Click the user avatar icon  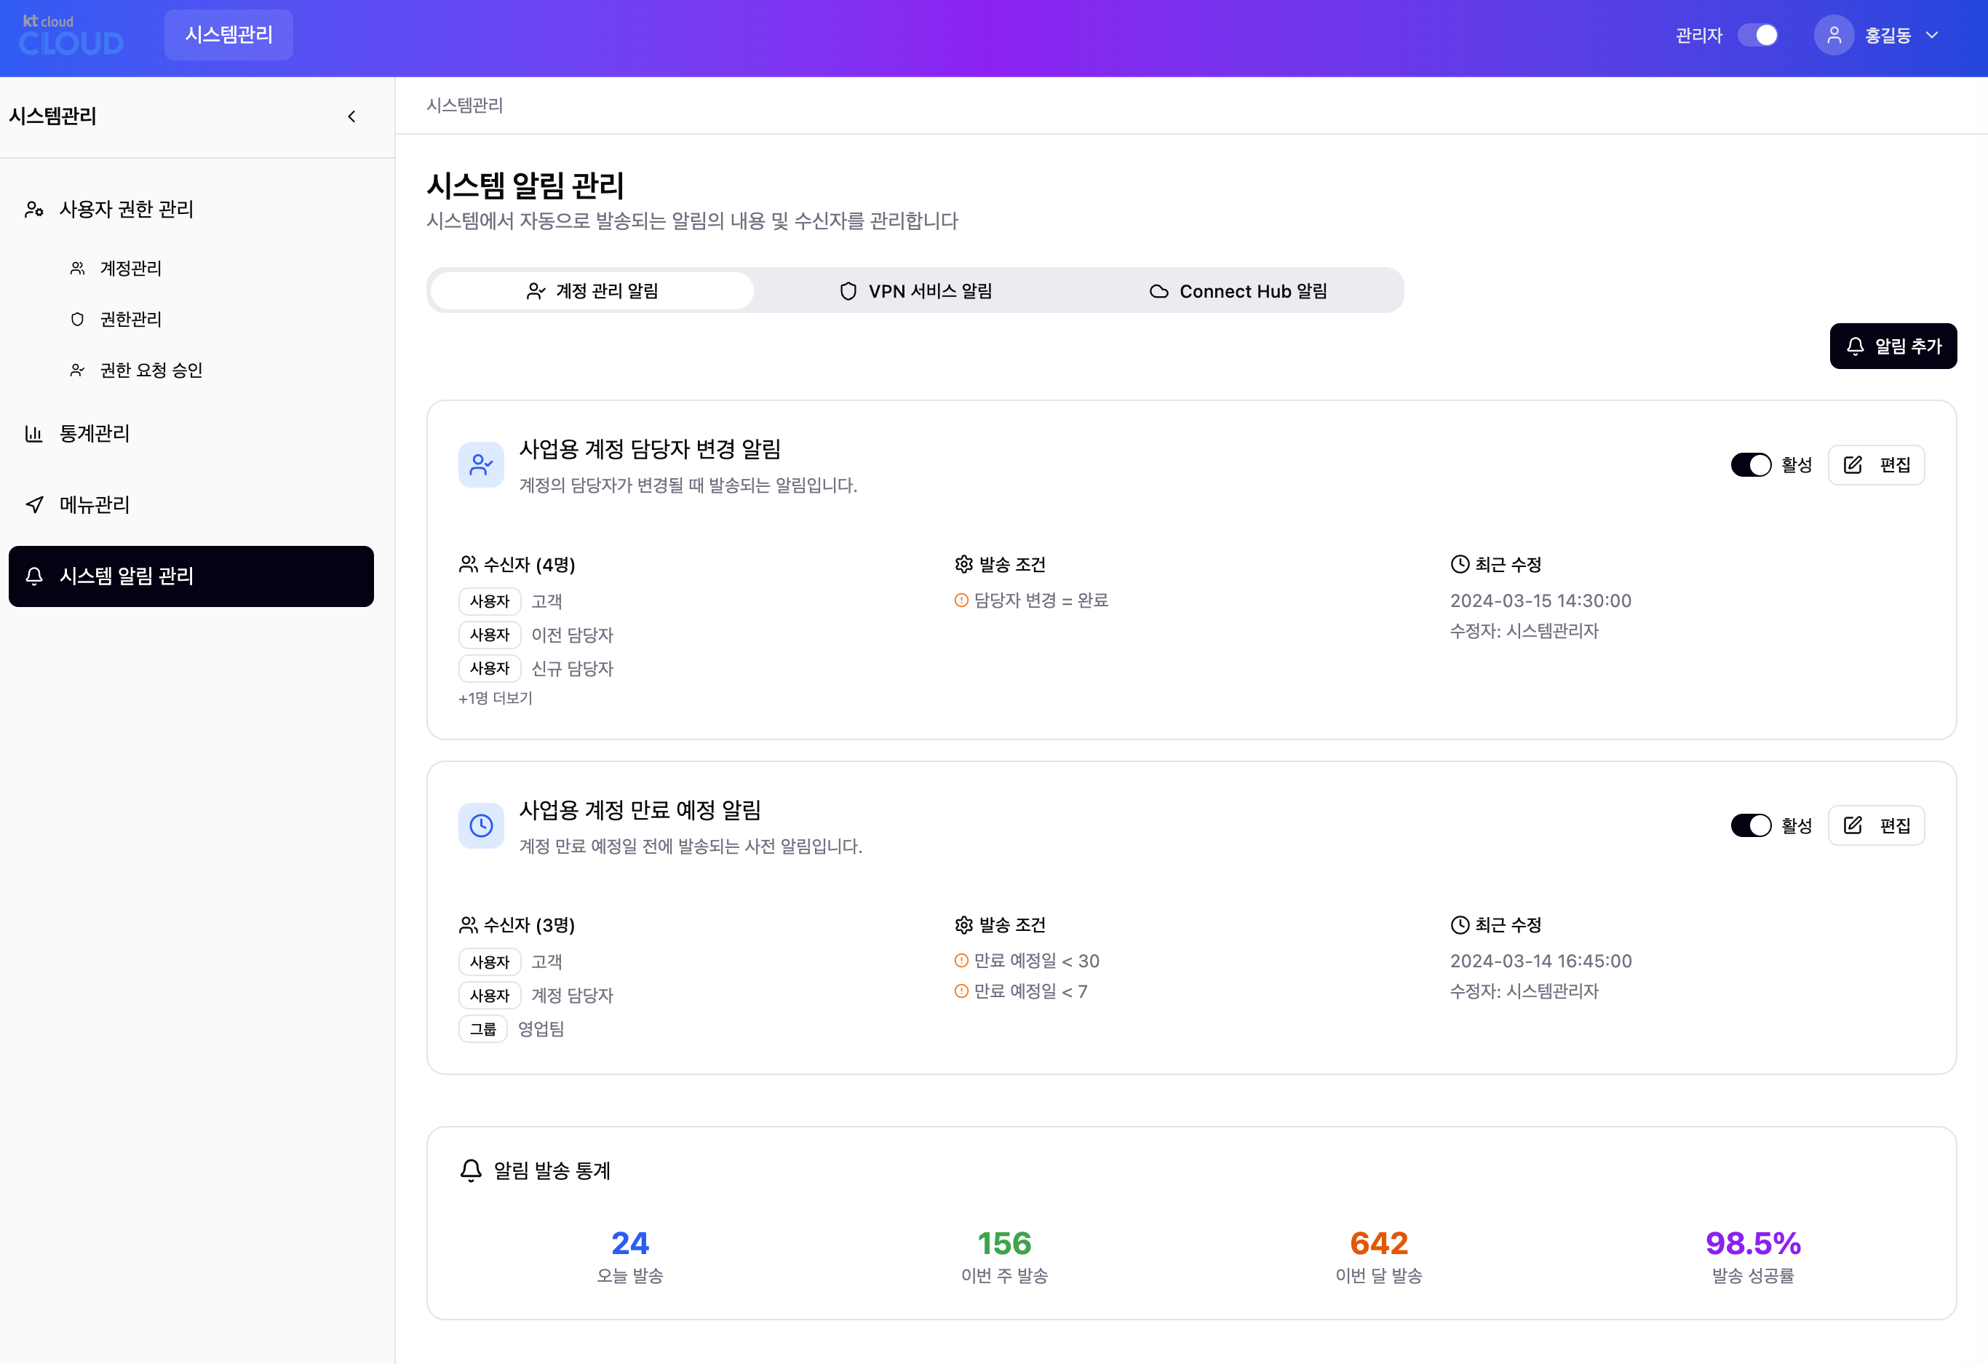click(1833, 35)
